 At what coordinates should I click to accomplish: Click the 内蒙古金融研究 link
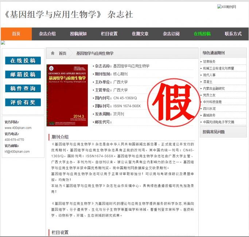pos(214,88)
